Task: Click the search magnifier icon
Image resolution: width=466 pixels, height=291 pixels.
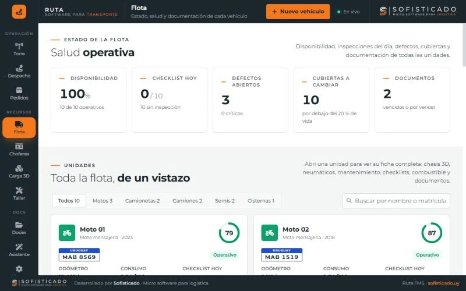Action: pos(349,201)
